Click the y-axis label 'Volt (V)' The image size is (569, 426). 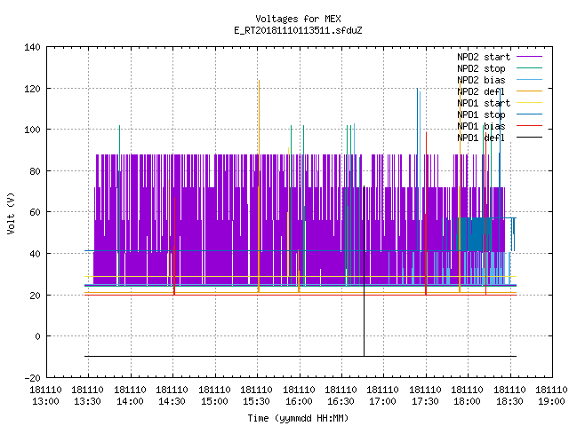[x=11, y=213]
